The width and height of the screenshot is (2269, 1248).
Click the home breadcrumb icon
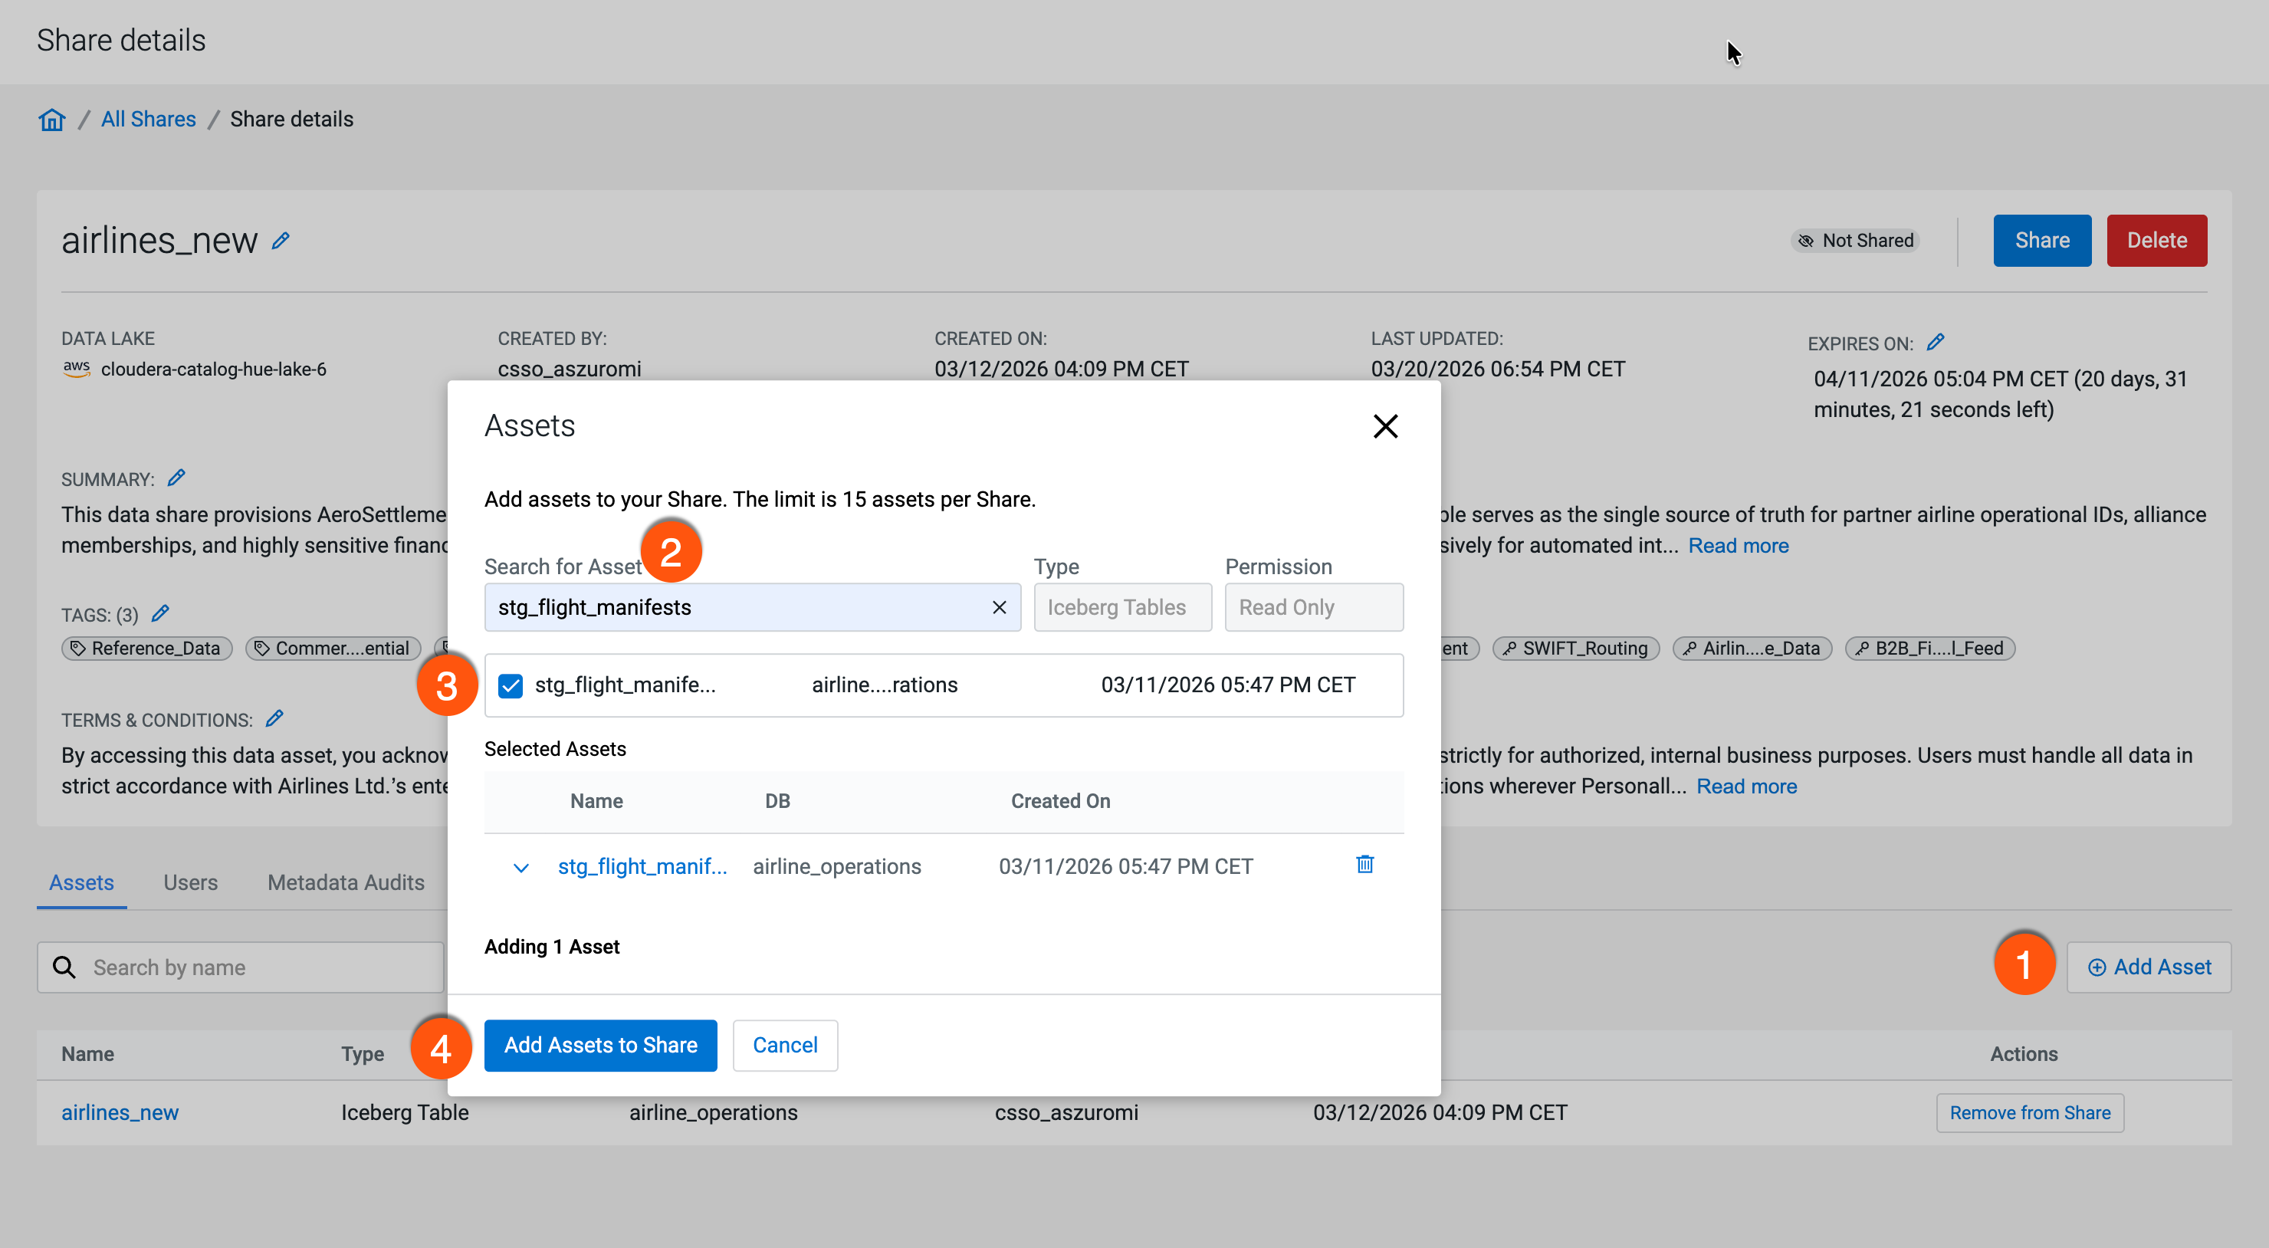[x=51, y=120]
